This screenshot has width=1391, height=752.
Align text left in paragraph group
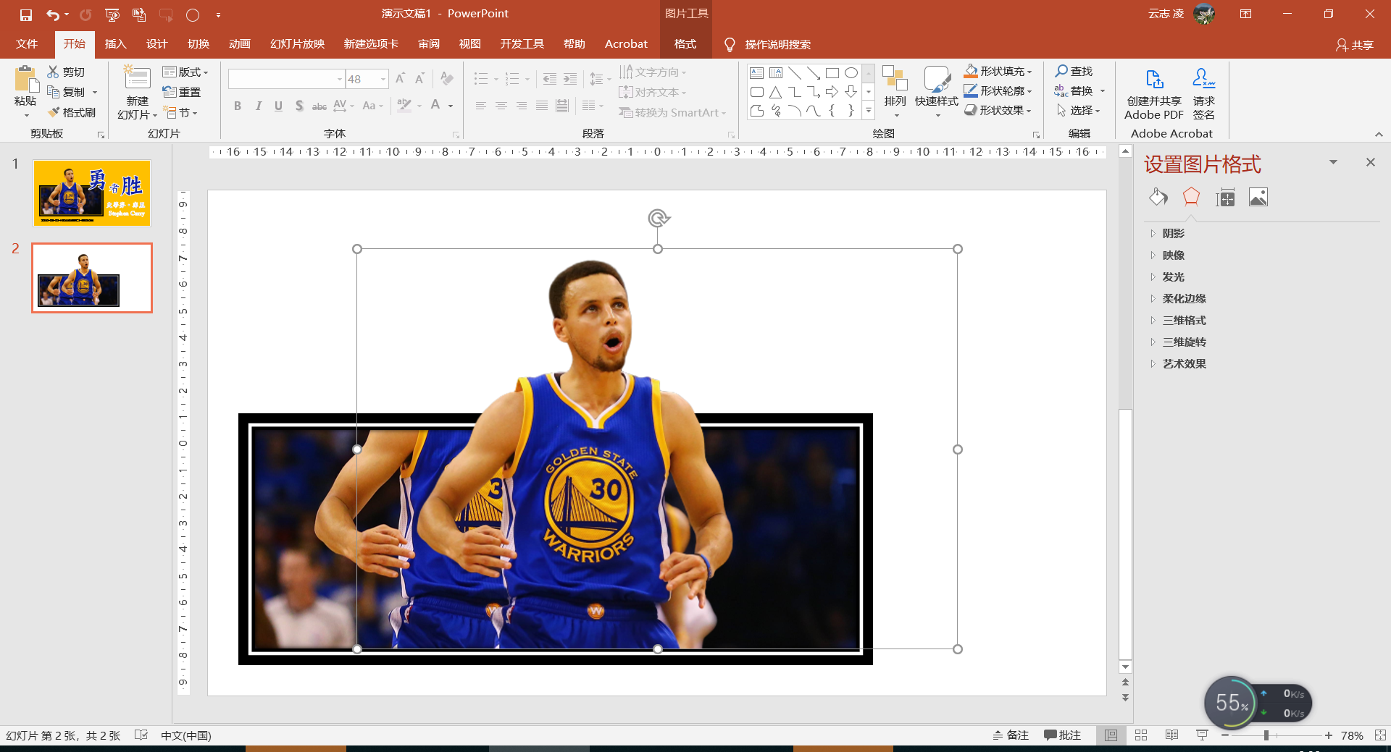480,106
